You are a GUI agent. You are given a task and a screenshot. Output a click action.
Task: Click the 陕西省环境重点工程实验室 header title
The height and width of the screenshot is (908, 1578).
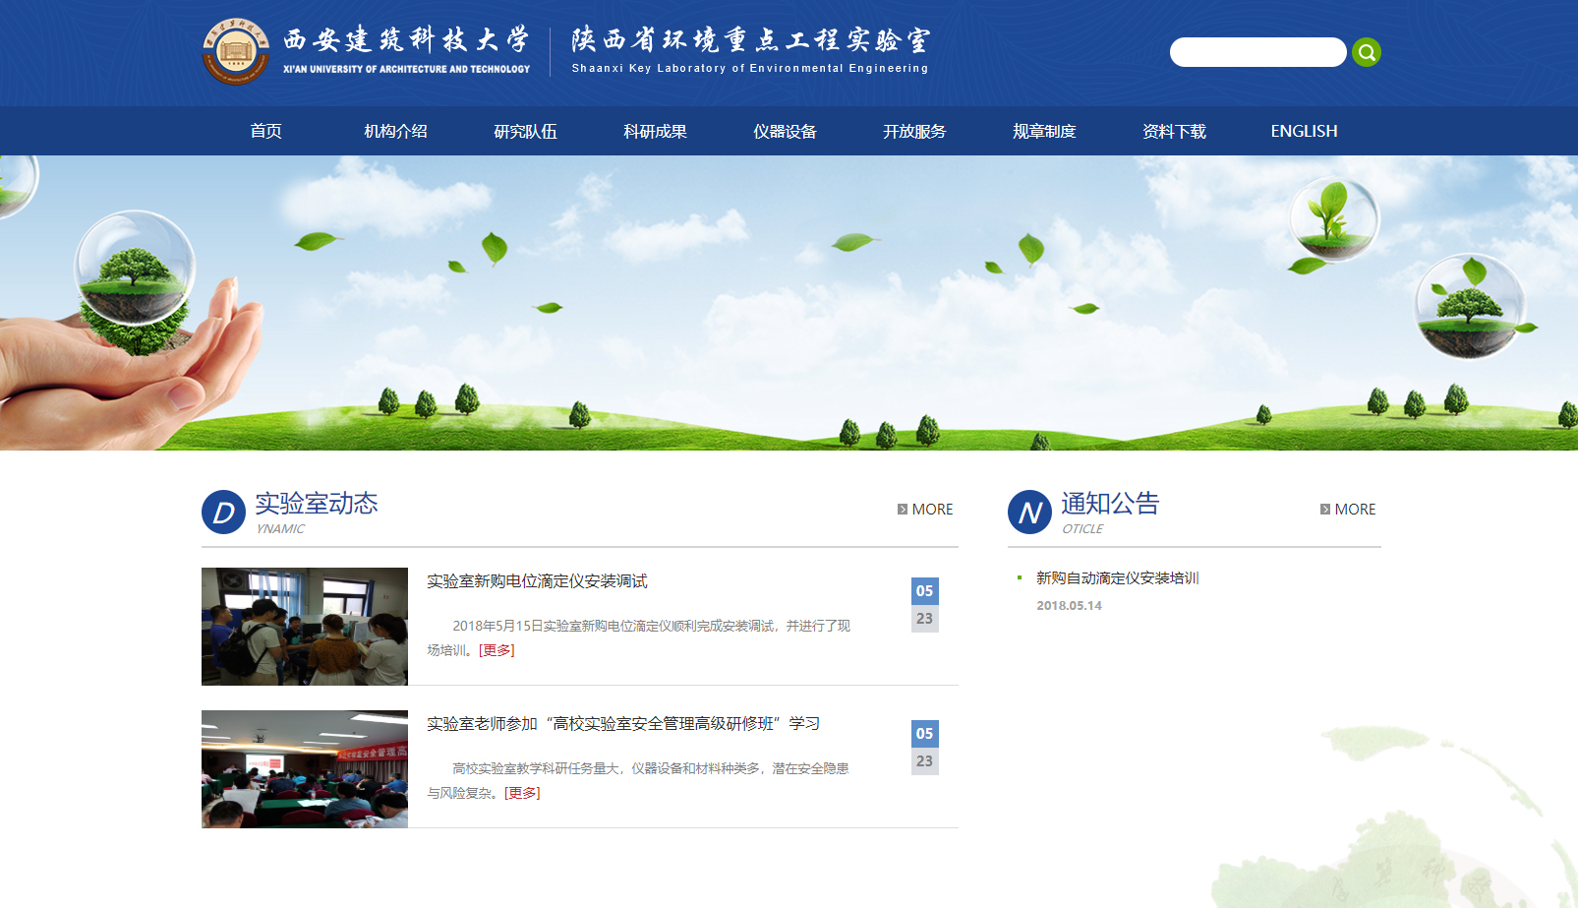[750, 40]
